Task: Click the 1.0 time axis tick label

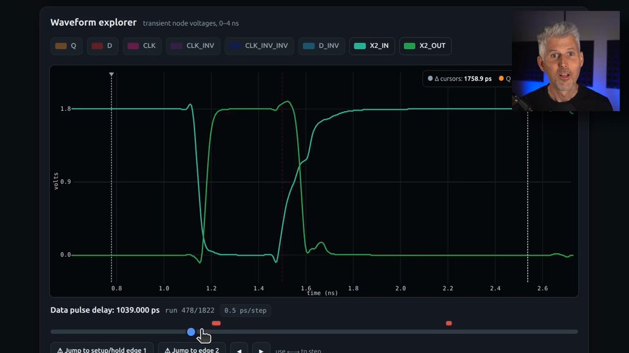Action: point(164,288)
